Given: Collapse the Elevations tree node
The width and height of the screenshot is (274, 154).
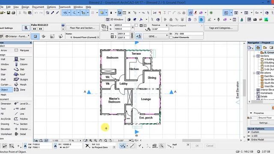Looking at the screenshot, I should [x=254, y=73].
